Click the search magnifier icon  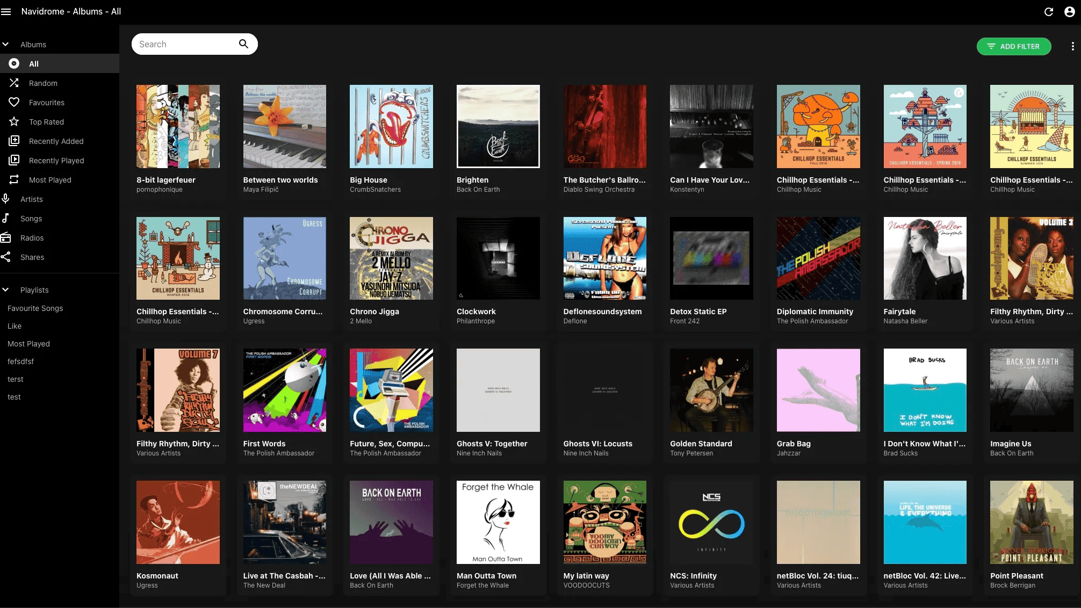point(243,44)
